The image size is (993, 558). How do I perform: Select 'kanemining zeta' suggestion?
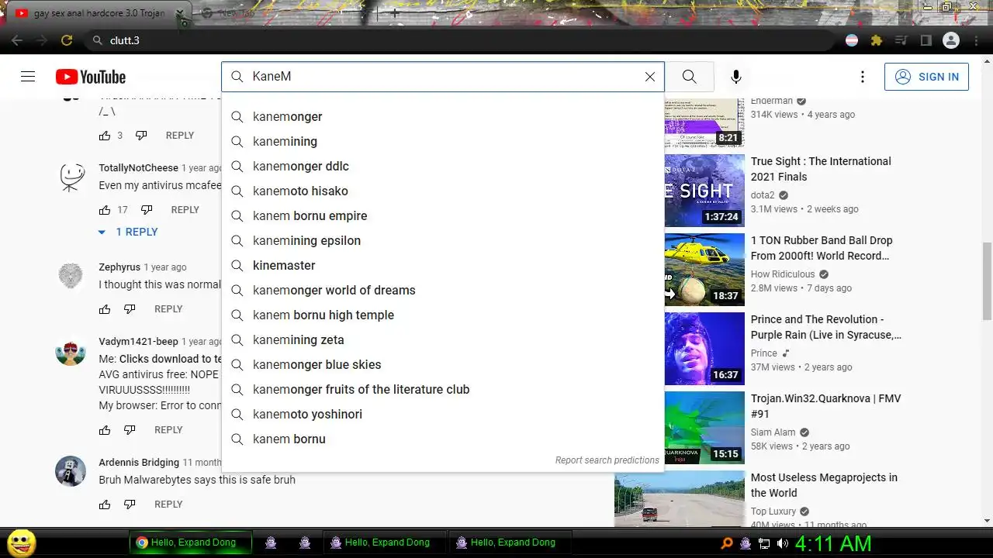pos(442,339)
